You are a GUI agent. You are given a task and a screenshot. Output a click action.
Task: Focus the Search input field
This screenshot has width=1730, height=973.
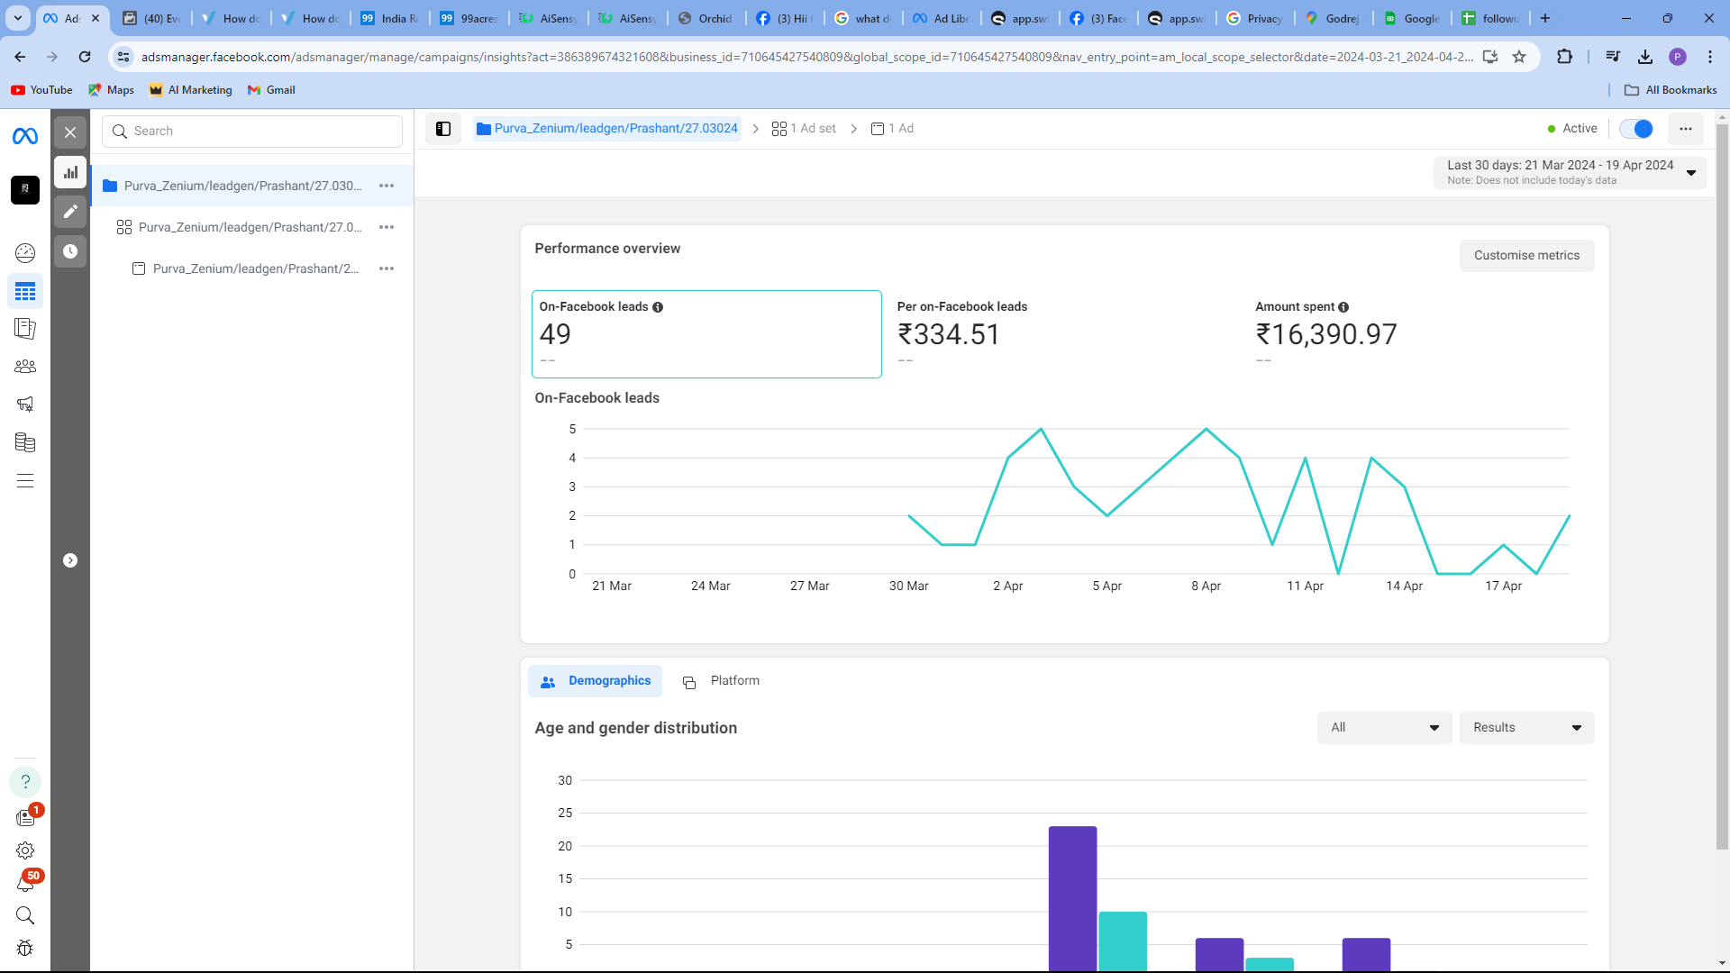click(252, 132)
